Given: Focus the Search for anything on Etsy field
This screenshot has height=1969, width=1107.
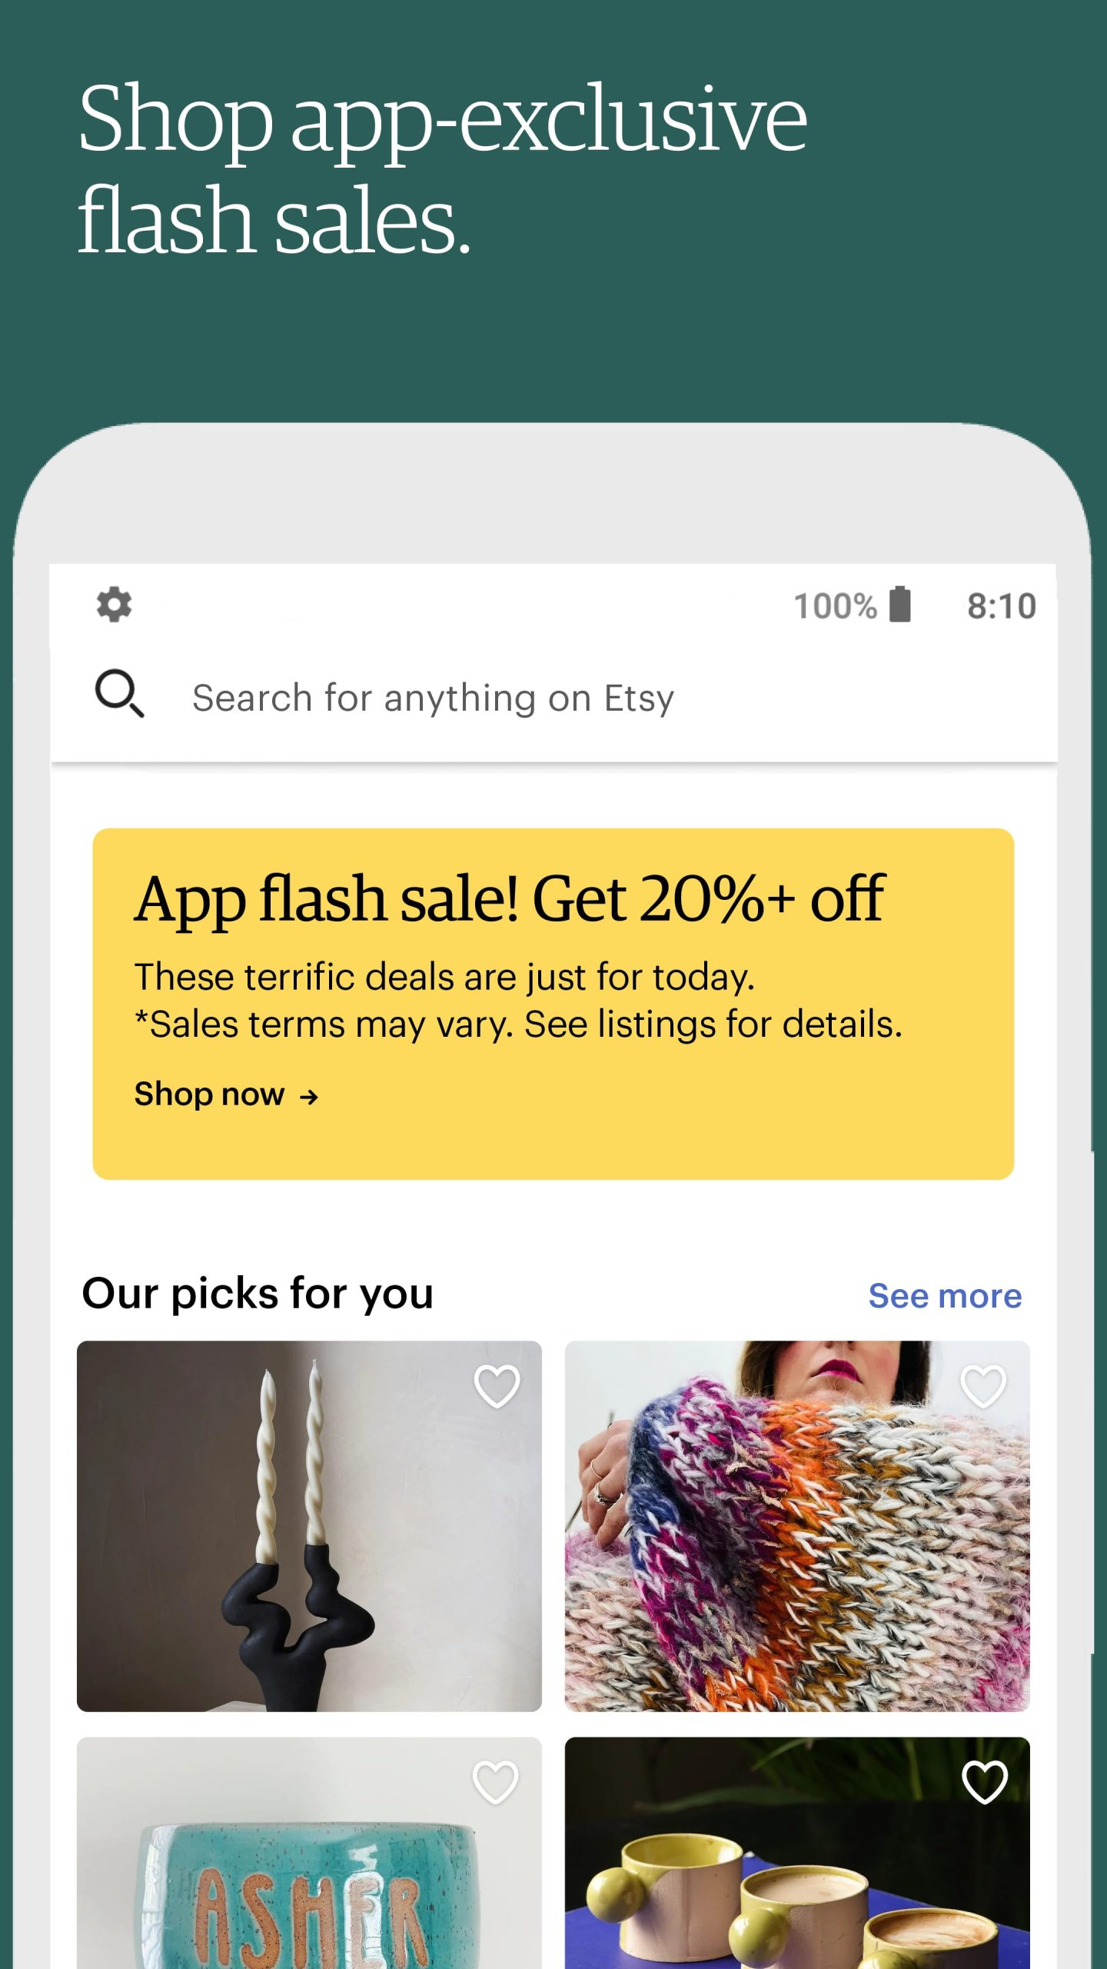Looking at the screenshot, I should pyautogui.click(x=553, y=698).
